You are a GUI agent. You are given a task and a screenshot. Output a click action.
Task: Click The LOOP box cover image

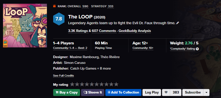click(x=25, y=25)
